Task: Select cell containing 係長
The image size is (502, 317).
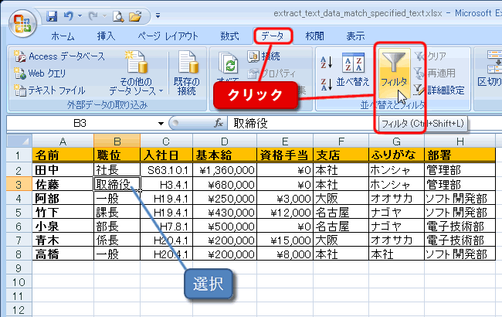Action: coord(117,240)
